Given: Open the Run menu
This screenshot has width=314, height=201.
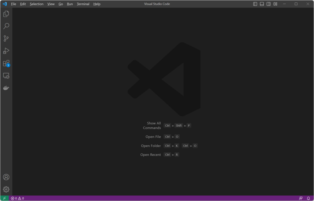Looking at the screenshot, I should click(x=70, y=4).
